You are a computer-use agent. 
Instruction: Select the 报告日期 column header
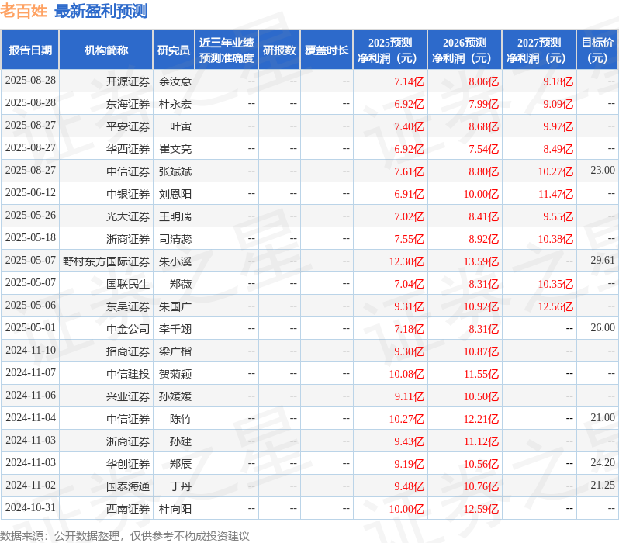pyautogui.click(x=30, y=50)
